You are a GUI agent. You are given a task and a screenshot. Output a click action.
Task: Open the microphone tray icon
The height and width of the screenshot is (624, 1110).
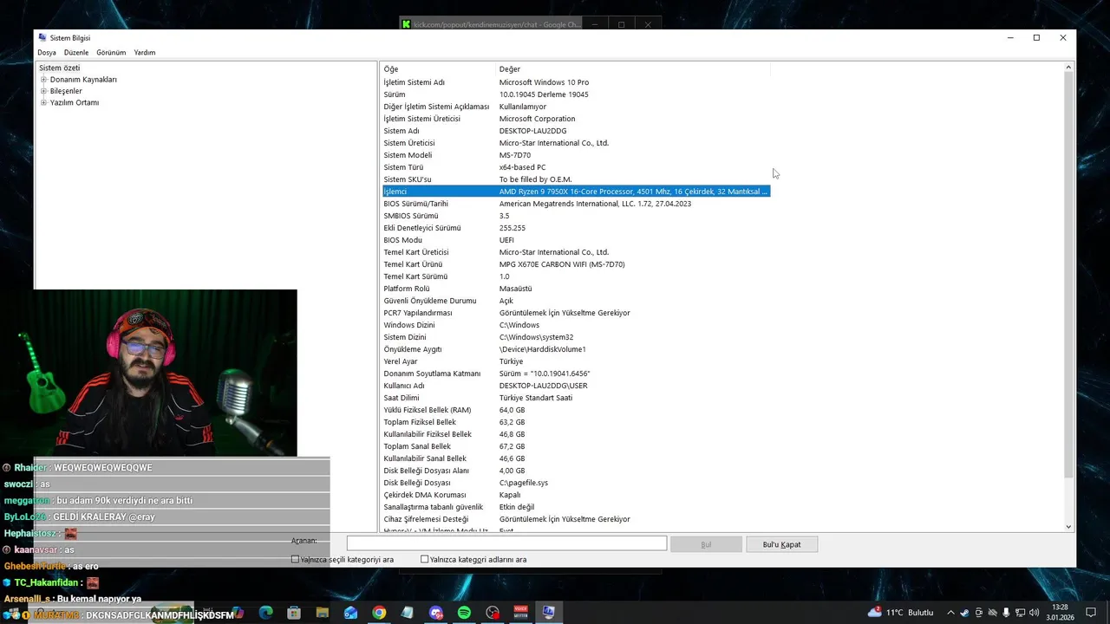point(1006,613)
